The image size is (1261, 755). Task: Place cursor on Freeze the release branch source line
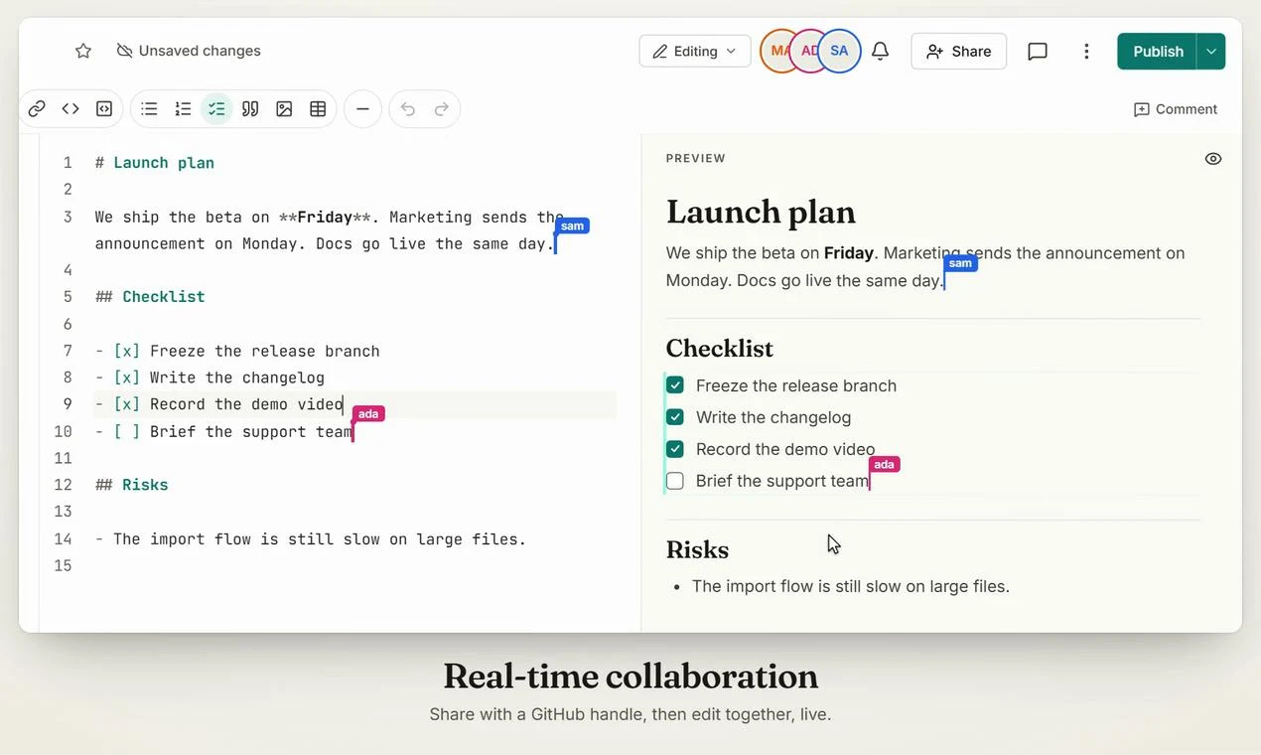click(x=237, y=351)
